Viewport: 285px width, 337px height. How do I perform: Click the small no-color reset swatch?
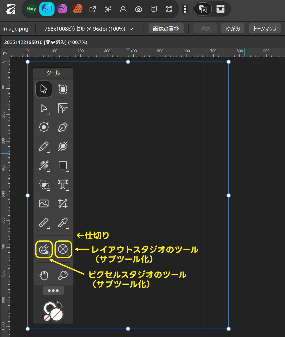[x=47, y=318]
